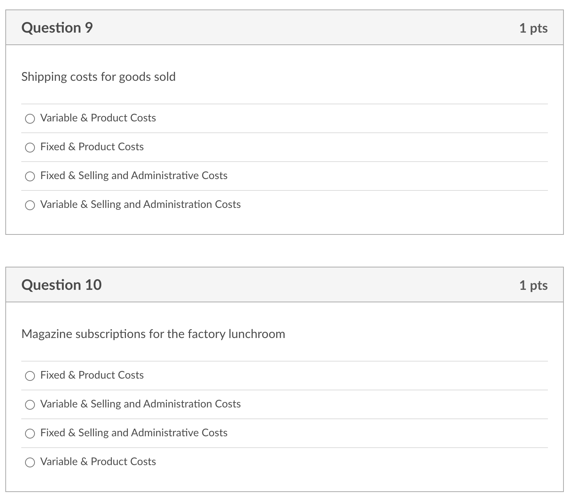The image size is (576, 500).
Task: Select 'Variable & Product Costs' for Question 9
Action: click(30, 119)
